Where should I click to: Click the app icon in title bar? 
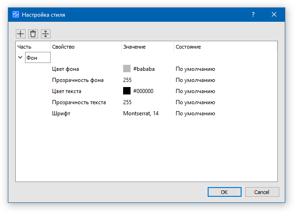coord(15,14)
